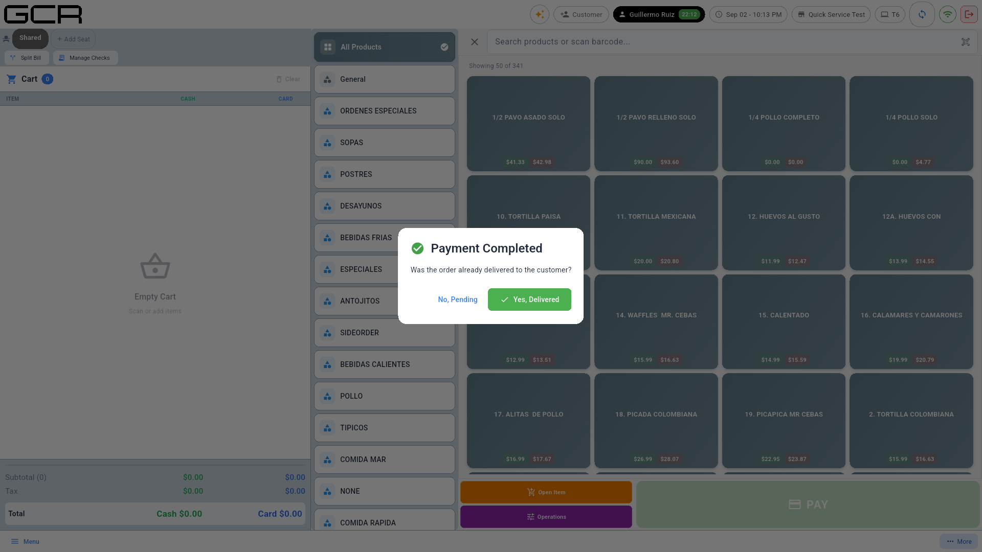This screenshot has width=982, height=552.
Task: Add 12A. HUEVOS CON product
Action: [911, 223]
